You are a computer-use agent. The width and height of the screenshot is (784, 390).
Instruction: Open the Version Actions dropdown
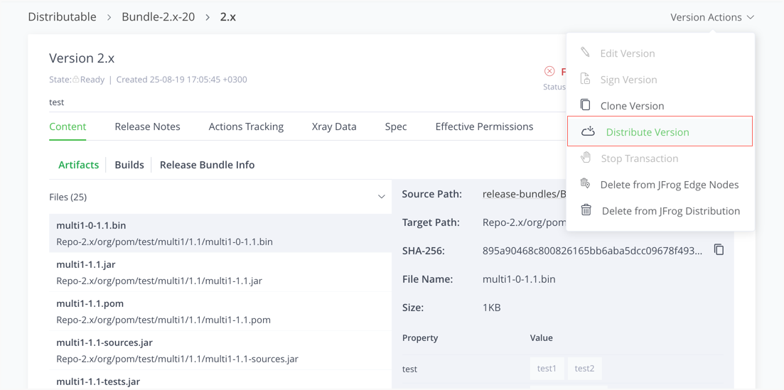712,17
